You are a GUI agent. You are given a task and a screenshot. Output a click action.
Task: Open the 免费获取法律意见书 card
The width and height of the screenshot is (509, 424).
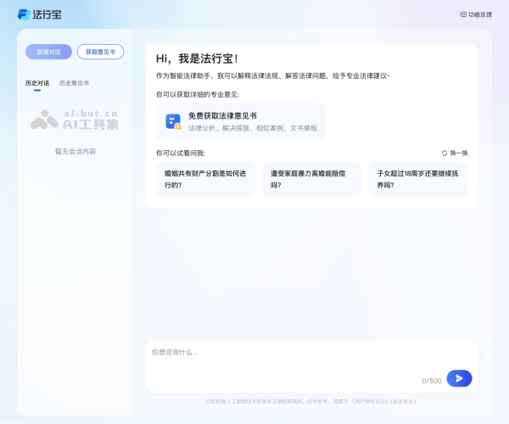[241, 121]
